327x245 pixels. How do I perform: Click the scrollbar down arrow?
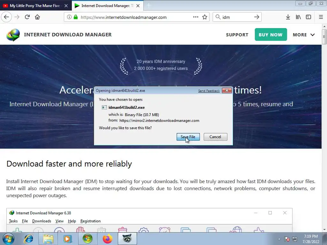(324, 229)
